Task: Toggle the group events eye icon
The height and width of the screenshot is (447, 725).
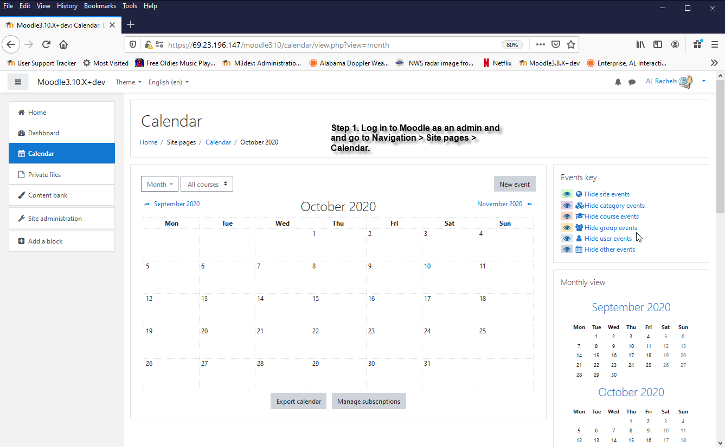Action: (567, 227)
